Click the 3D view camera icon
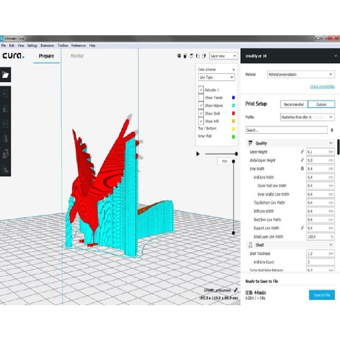The width and height of the screenshot is (340, 340). [179, 56]
